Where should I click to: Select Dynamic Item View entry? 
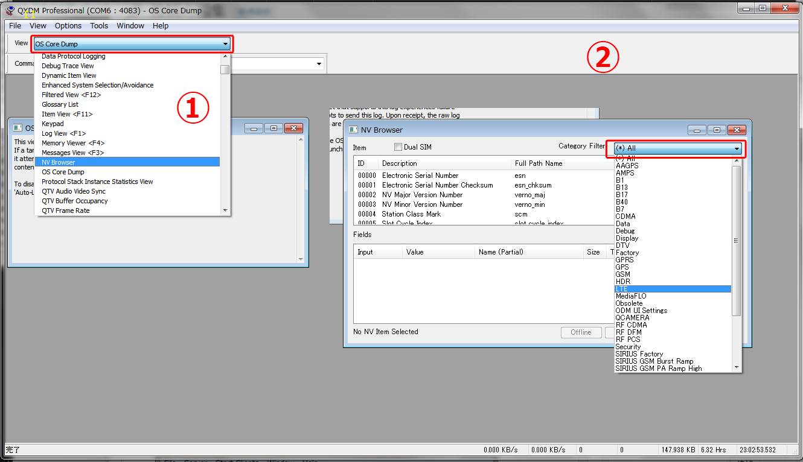point(69,75)
